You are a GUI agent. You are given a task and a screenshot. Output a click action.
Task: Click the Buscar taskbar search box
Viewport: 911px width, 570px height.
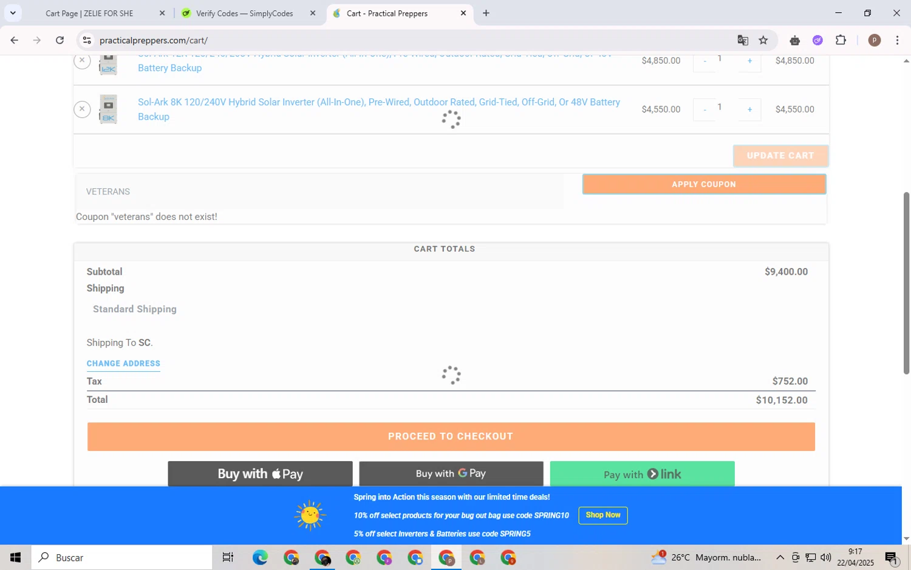pos(122,557)
